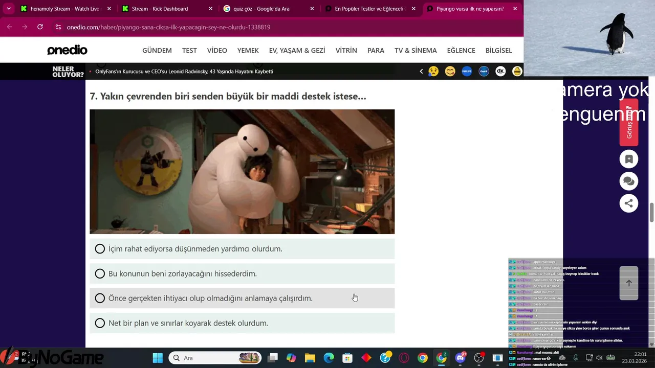Open Discord from the taskbar
Image resolution: width=655 pixels, height=368 pixels.
(461, 358)
